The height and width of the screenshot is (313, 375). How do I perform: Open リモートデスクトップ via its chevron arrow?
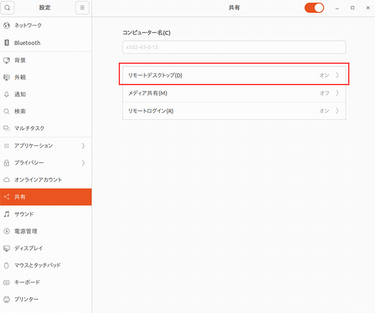coord(337,75)
